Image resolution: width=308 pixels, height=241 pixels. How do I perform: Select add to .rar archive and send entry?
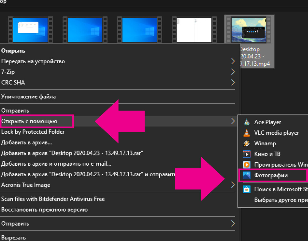click(x=88, y=174)
